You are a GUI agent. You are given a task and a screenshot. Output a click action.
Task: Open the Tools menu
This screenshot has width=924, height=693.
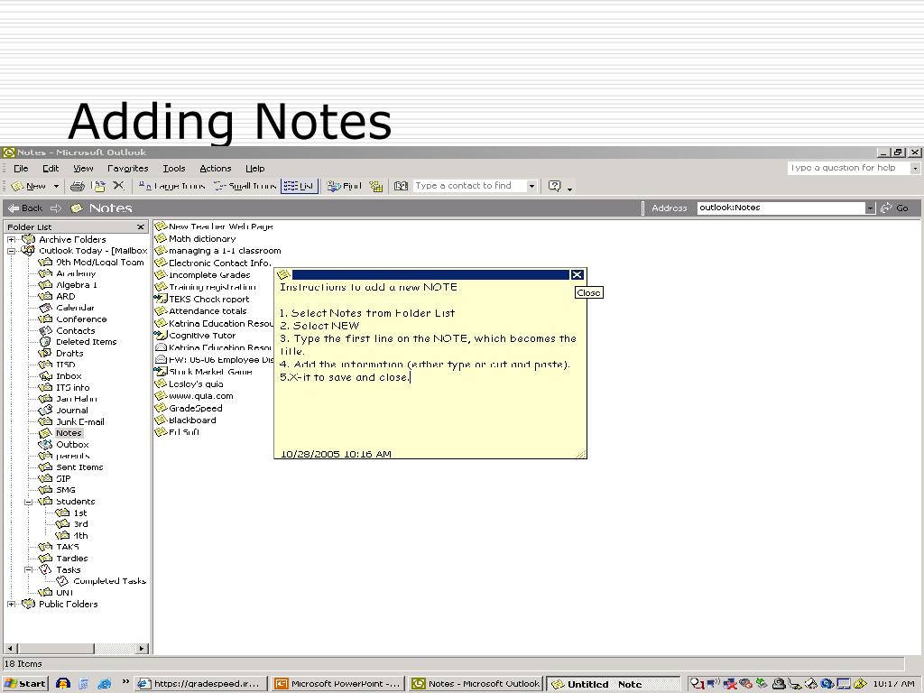(x=174, y=169)
